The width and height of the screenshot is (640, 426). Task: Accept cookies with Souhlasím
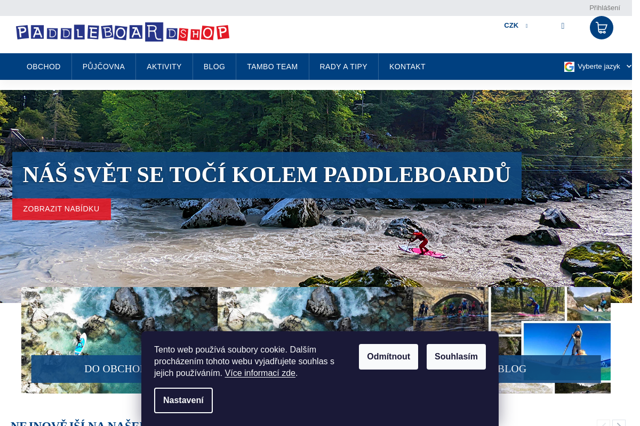456,357
